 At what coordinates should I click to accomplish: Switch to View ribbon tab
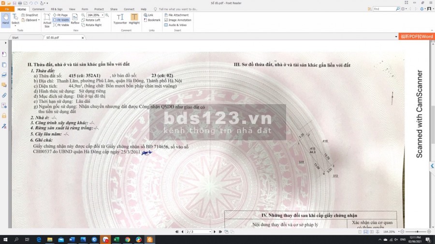point(72,9)
